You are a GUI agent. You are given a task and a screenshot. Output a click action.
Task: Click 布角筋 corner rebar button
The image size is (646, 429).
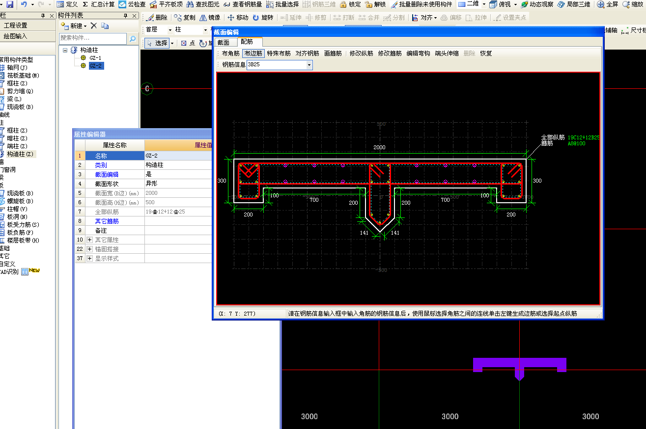click(230, 53)
